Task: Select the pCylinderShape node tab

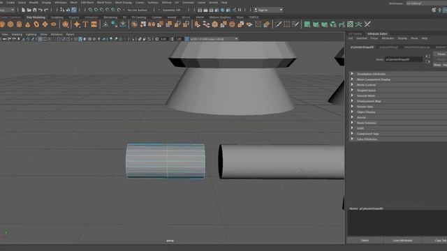Action: point(362,47)
